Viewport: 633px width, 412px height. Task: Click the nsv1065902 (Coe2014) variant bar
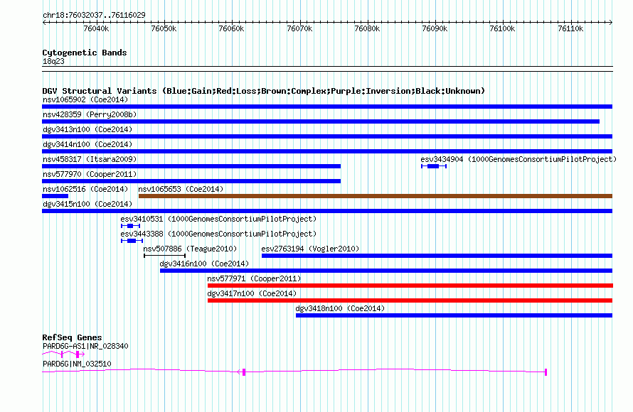pyautogui.click(x=327, y=107)
